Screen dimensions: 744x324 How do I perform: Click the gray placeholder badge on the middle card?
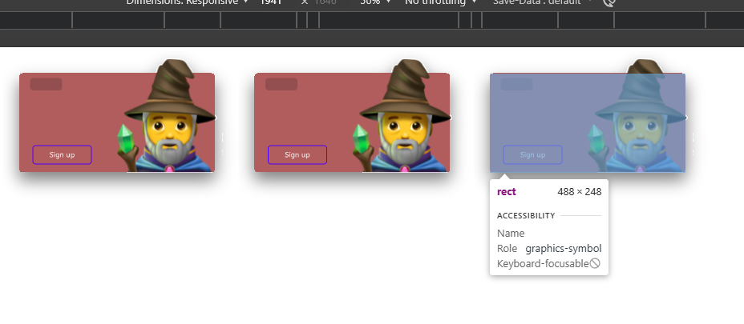tap(281, 84)
